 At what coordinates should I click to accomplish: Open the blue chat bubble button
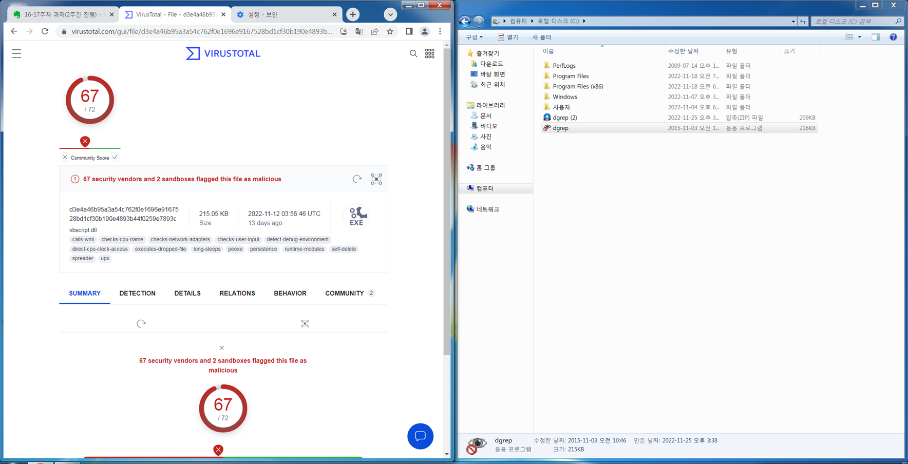pos(420,436)
